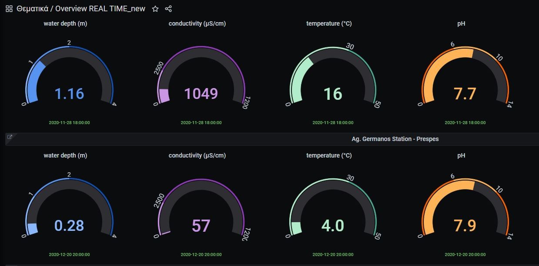Image resolution: width=539 pixels, height=266 pixels.
Task: Open the panel menu for conductivity (µS/cm)
Action: pos(197,23)
